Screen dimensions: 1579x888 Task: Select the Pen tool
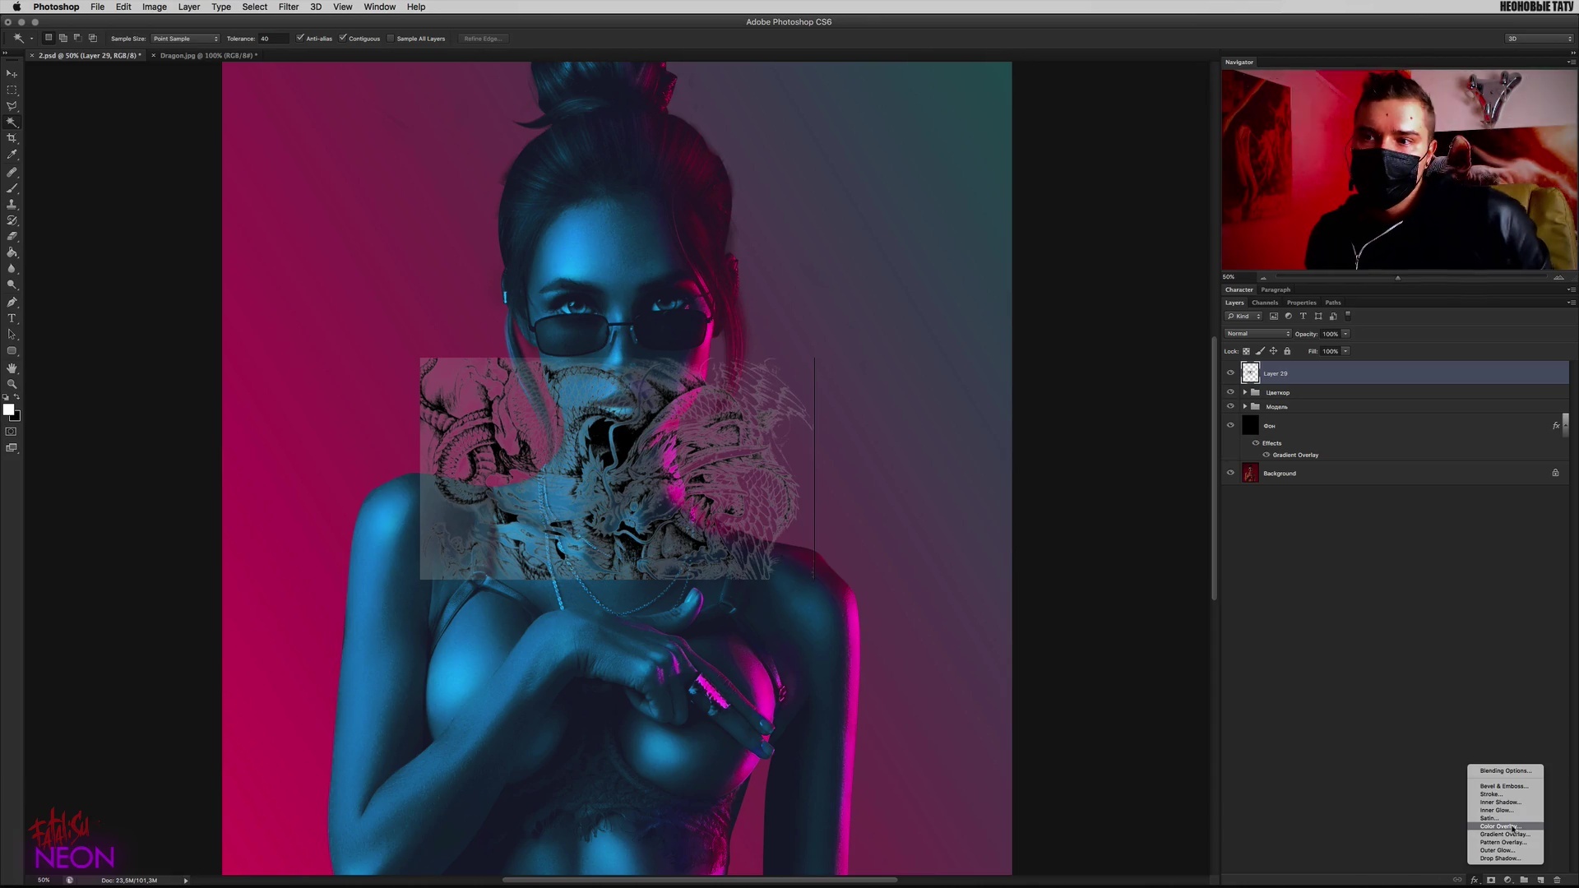(12, 302)
